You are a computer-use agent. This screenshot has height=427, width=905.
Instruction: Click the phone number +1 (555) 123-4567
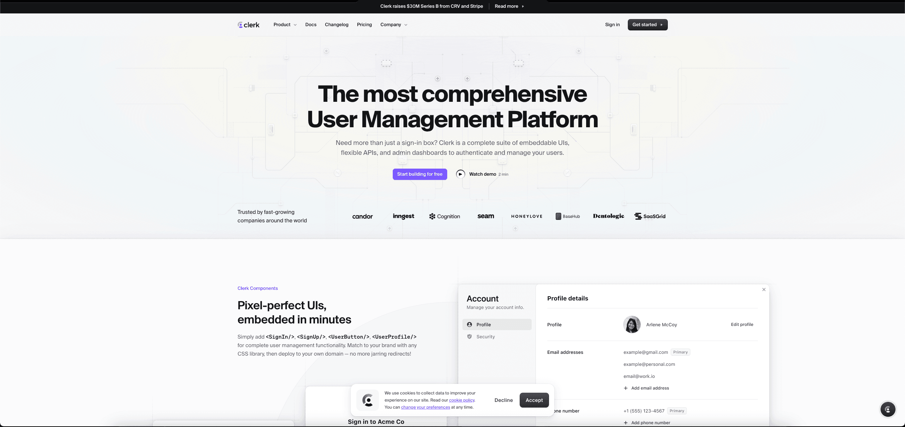(x=644, y=411)
